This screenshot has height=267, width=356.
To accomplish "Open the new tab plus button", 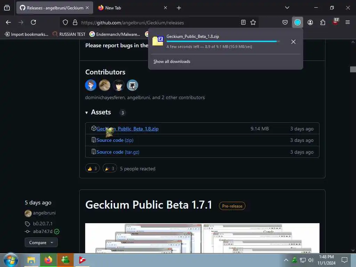I will [179, 8].
